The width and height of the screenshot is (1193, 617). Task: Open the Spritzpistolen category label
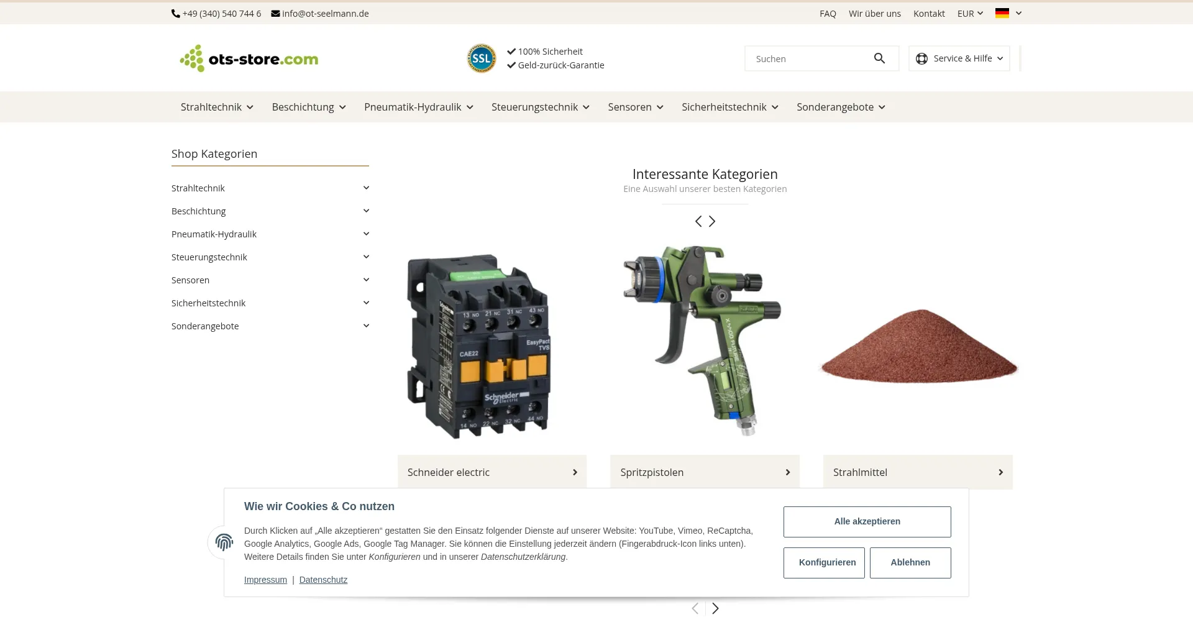tap(652, 472)
